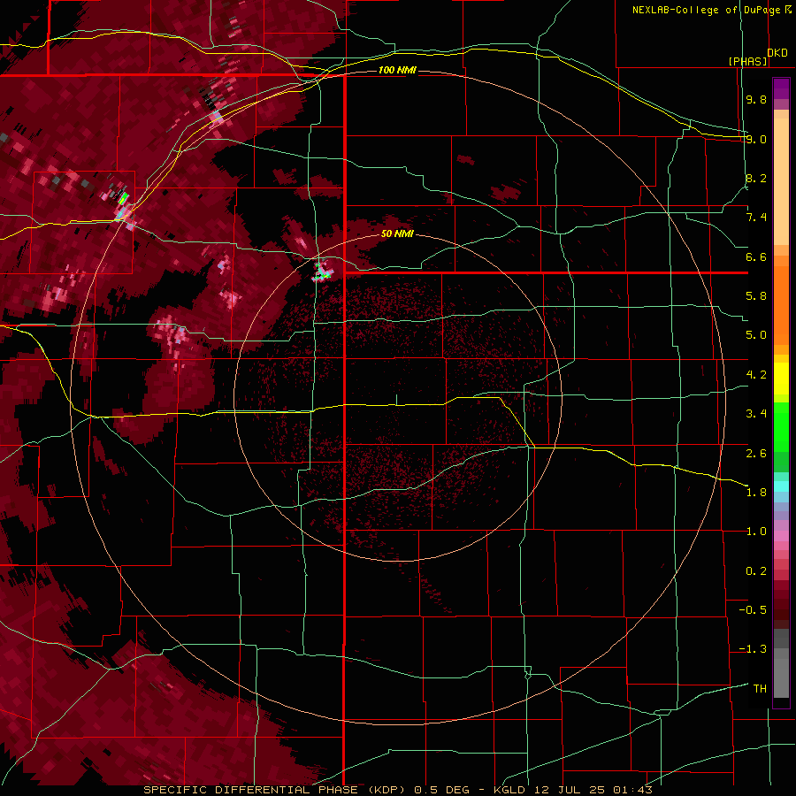The height and width of the screenshot is (796, 796).
Task: Click the 2.6 scale value
Action: pos(756,454)
